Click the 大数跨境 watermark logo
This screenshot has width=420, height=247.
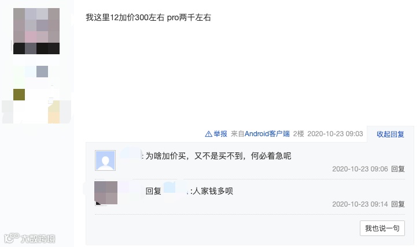tap(30, 238)
